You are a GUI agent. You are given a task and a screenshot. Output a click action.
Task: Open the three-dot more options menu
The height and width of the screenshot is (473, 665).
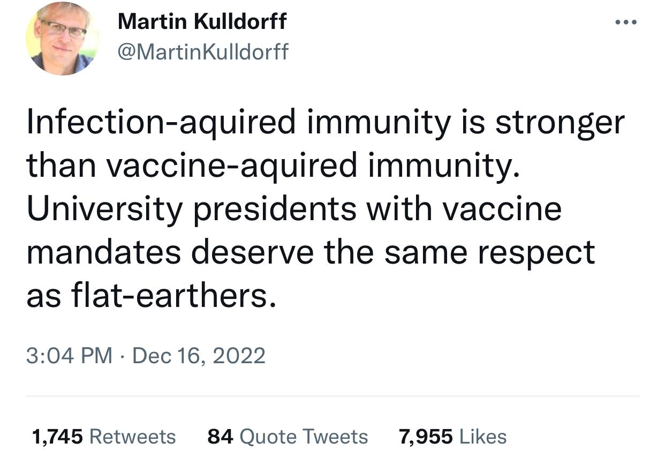(625, 22)
